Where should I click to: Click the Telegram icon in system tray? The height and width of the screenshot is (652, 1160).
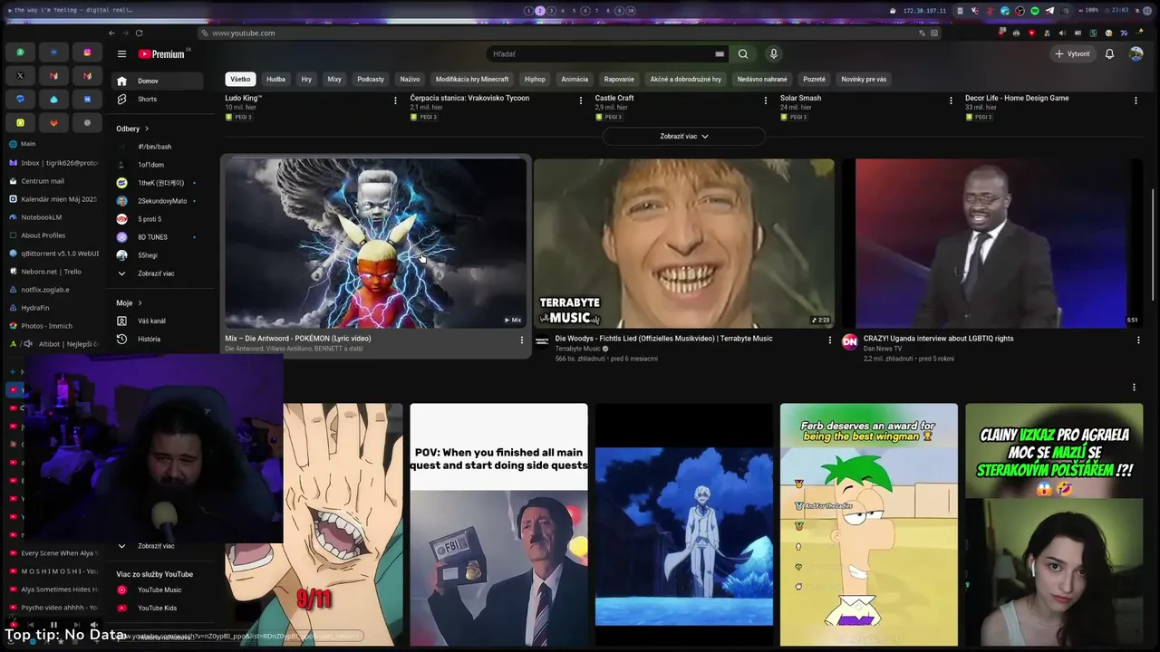pyautogui.click(x=1049, y=11)
